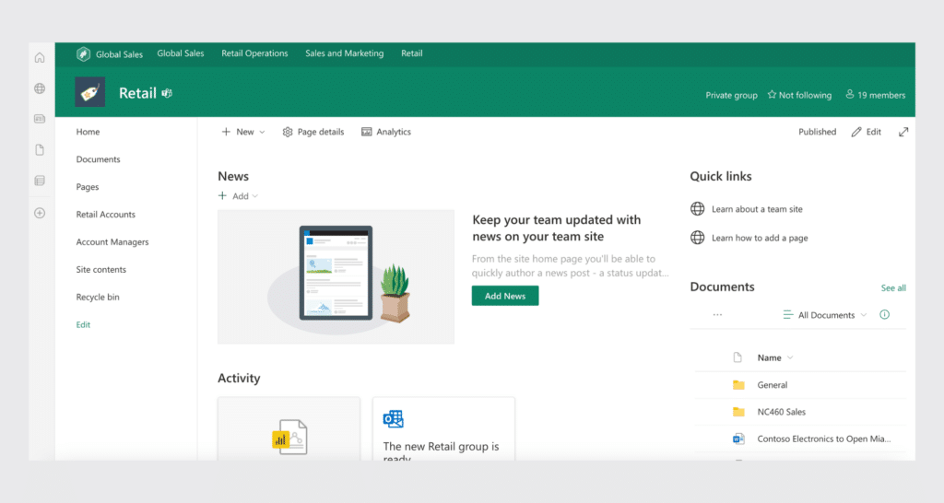944x503 pixels.
Task: Click the Published status text
Action: 817,132
